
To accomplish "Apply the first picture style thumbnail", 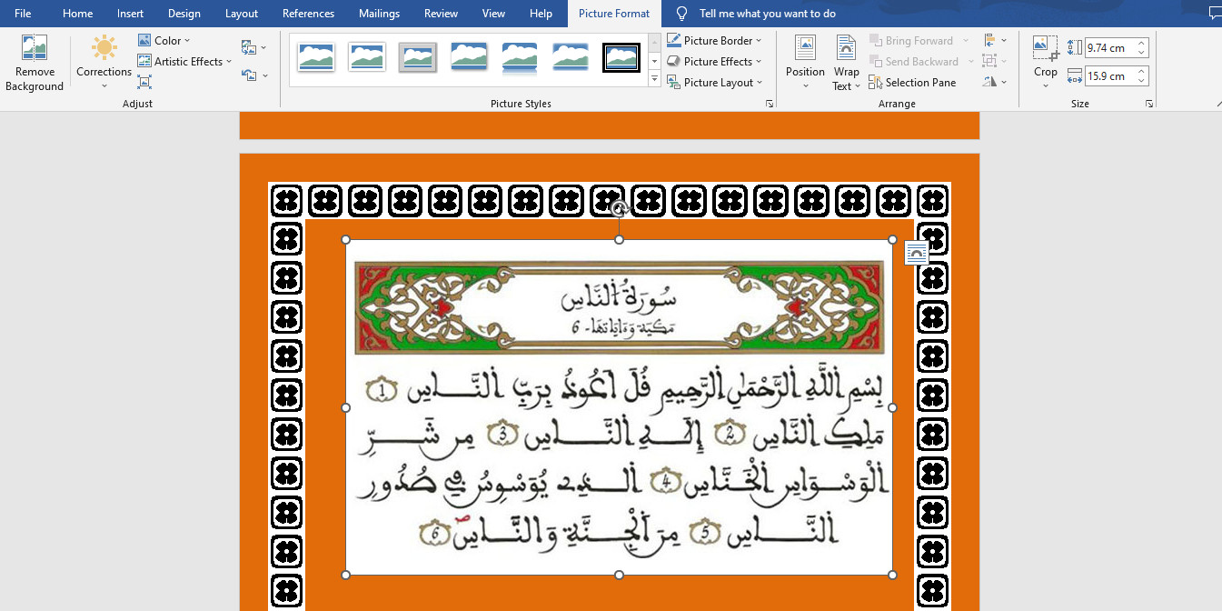I will coord(316,57).
